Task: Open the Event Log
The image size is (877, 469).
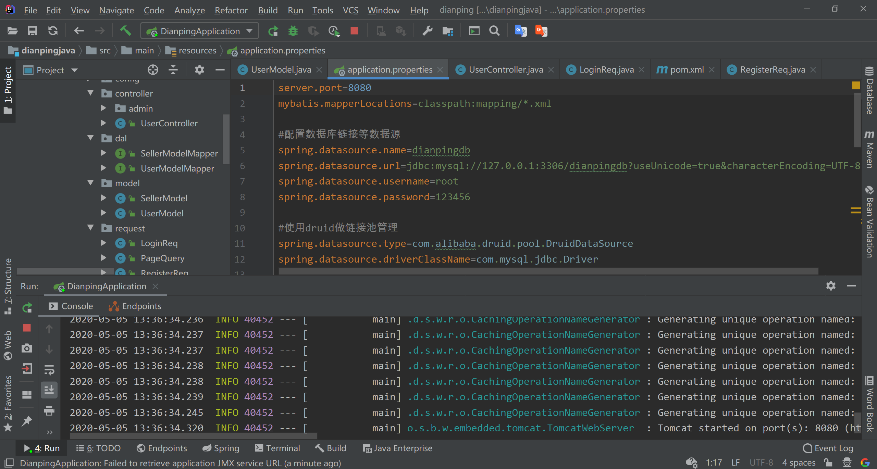Action: pyautogui.click(x=828, y=448)
